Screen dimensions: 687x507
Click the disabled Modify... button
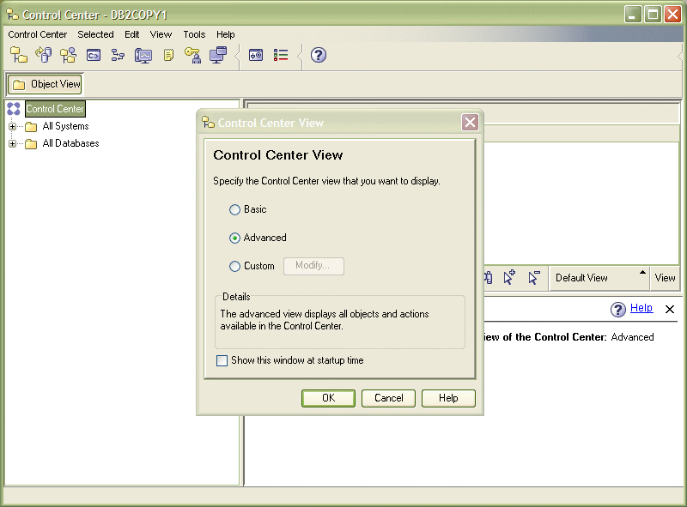click(x=313, y=266)
